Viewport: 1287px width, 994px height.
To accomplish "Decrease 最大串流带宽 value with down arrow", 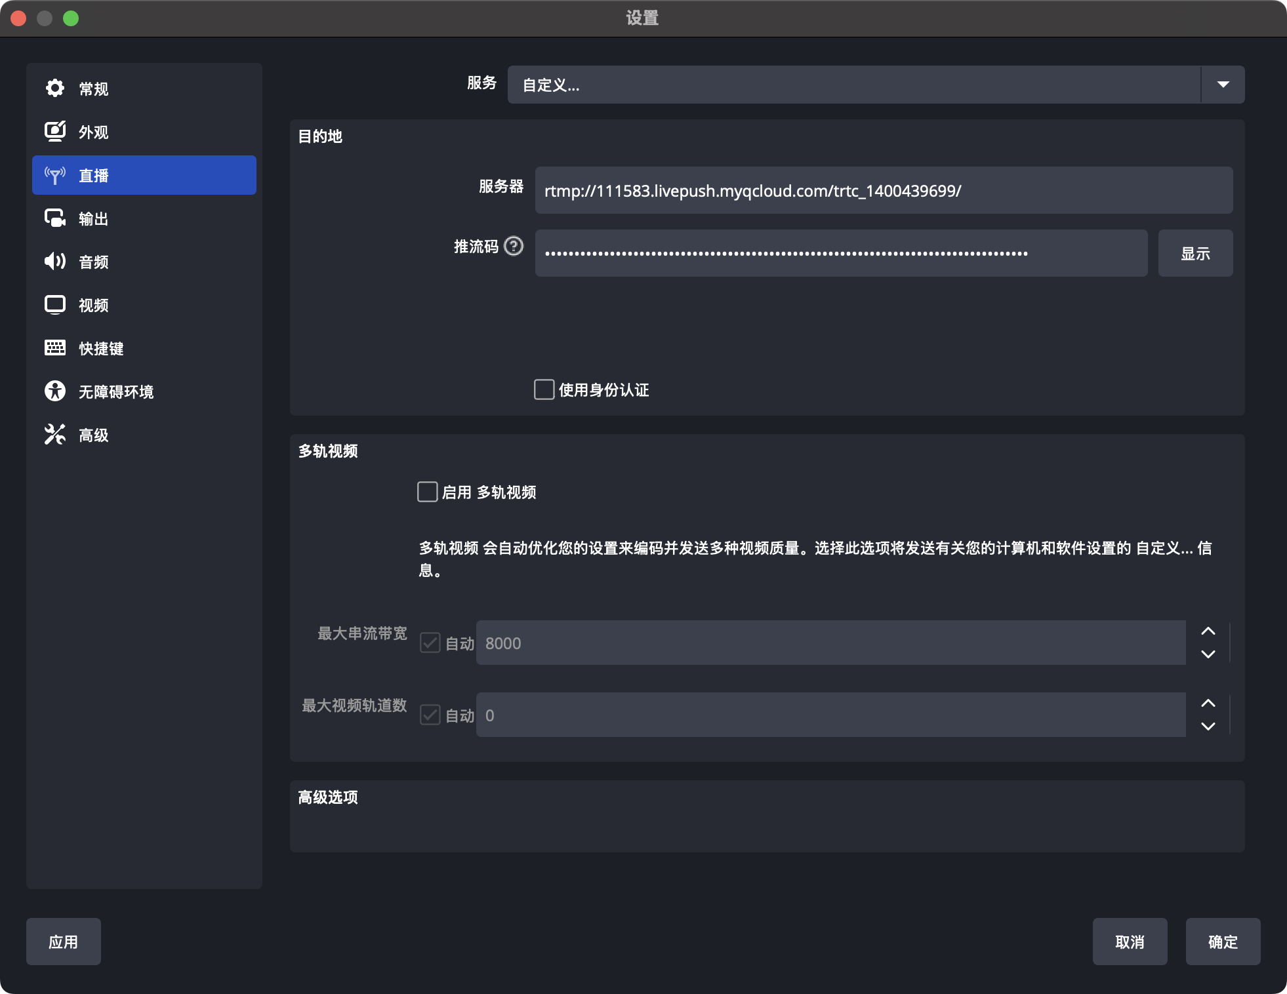I will 1208,654.
